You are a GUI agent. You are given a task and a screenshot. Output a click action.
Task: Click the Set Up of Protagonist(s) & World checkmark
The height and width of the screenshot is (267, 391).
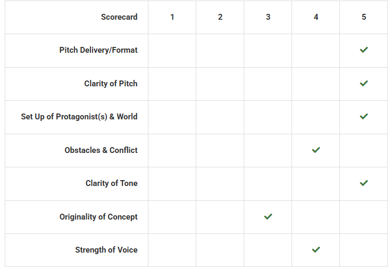(364, 117)
